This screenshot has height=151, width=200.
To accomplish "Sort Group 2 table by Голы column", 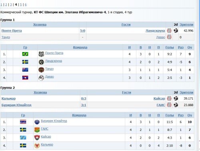I will pos(170,115).
